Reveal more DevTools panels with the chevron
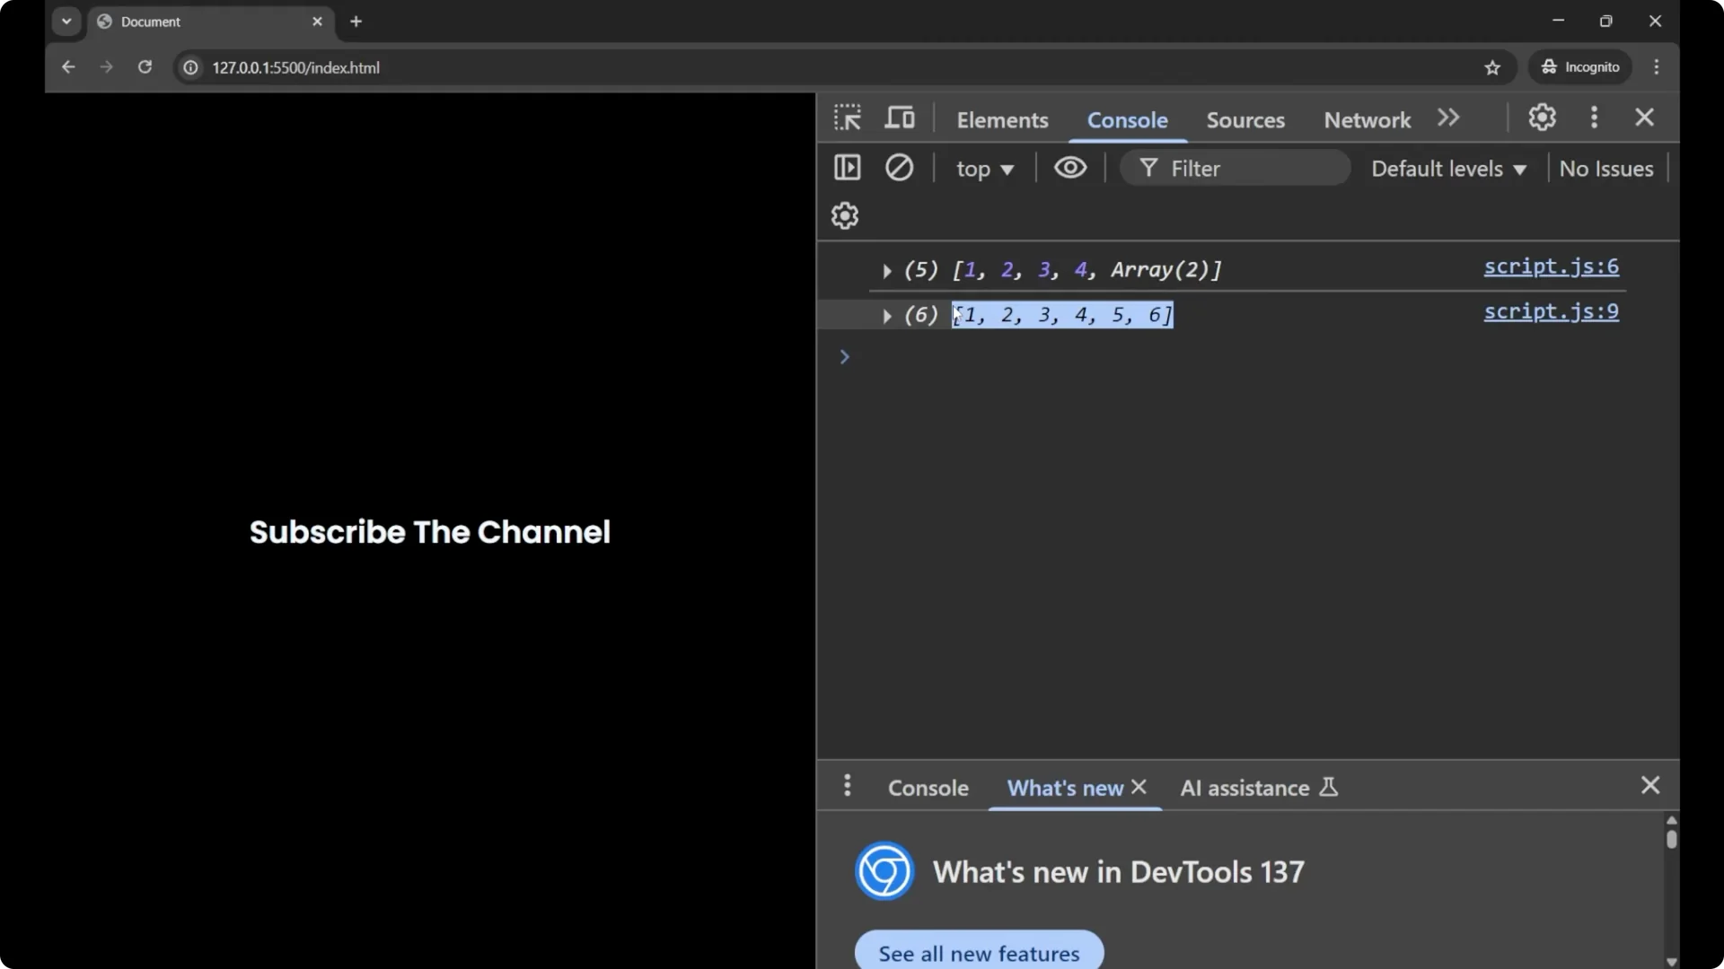The height and width of the screenshot is (969, 1724). 1448,118
